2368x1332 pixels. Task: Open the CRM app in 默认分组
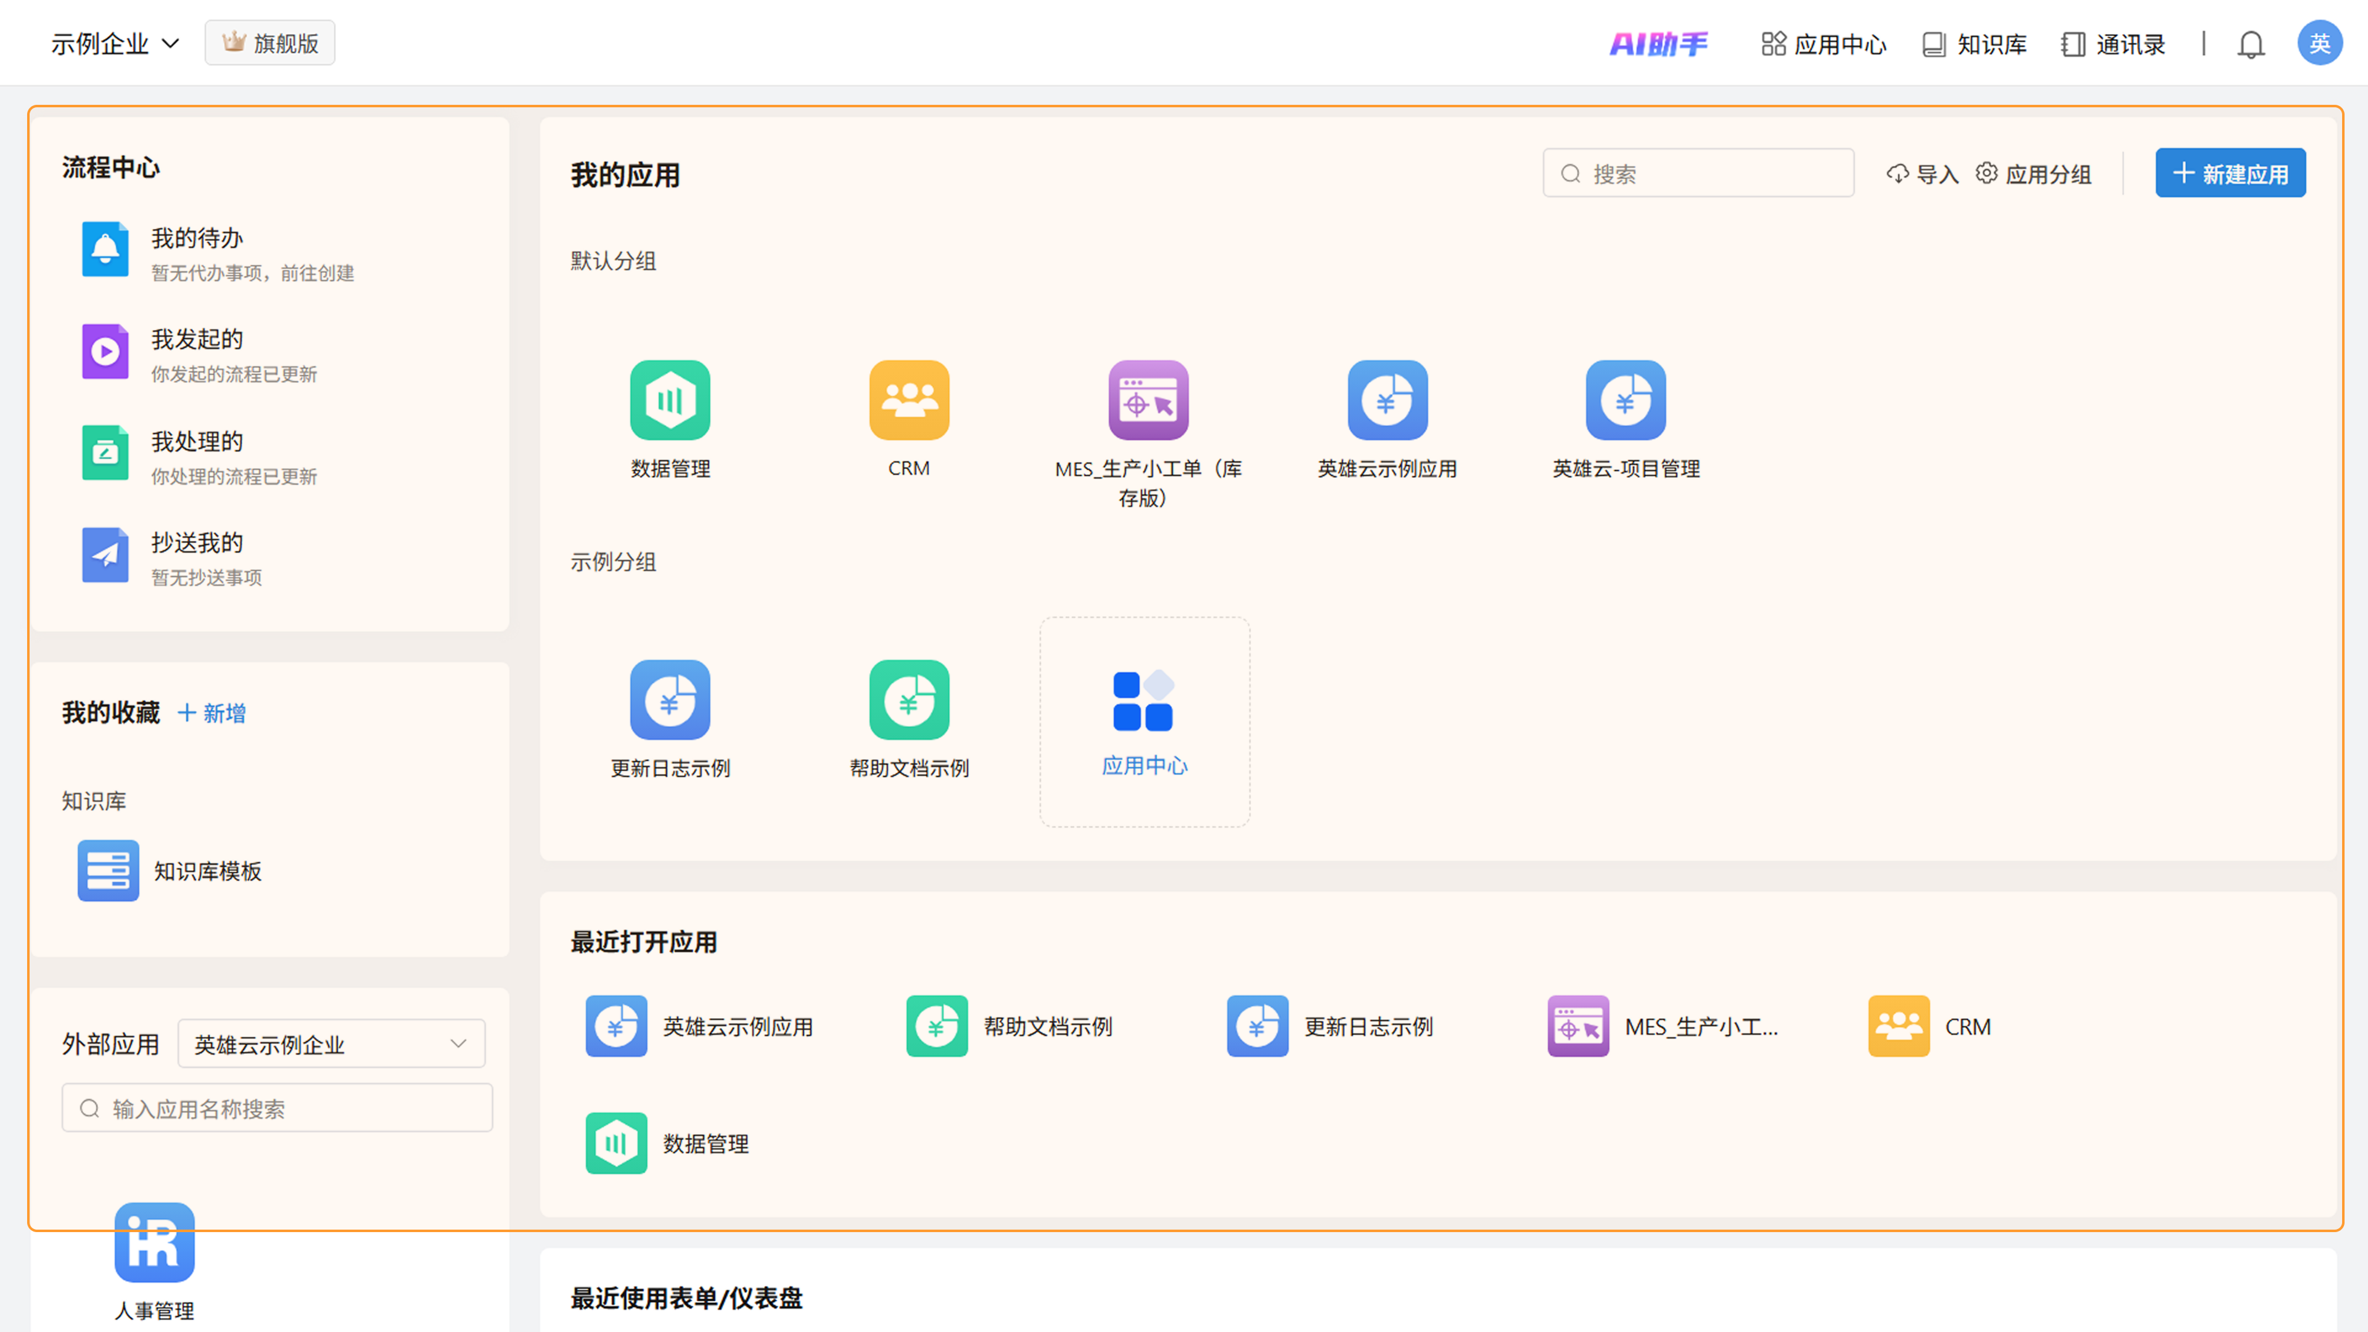tap(908, 401)
